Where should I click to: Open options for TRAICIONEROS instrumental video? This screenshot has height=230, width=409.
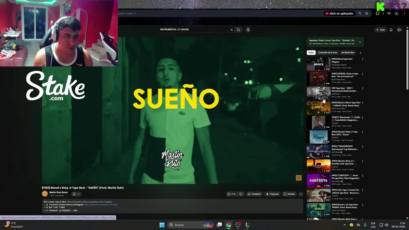point(362,147)
